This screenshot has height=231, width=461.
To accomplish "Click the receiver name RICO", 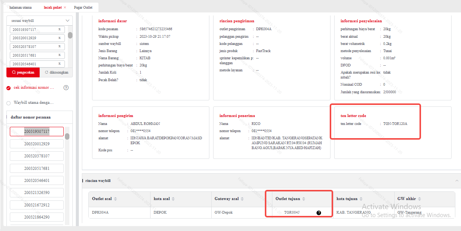I will tap(256, 123).
